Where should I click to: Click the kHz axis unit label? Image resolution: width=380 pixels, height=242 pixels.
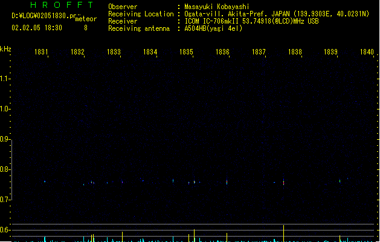coord(5,49)
